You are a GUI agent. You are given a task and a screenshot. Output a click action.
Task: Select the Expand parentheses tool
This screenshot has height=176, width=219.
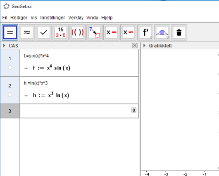point(78,32)
